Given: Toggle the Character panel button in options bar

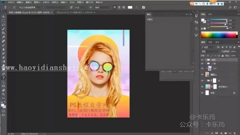Looking at the screenshot, I should [x=143, y=7].
